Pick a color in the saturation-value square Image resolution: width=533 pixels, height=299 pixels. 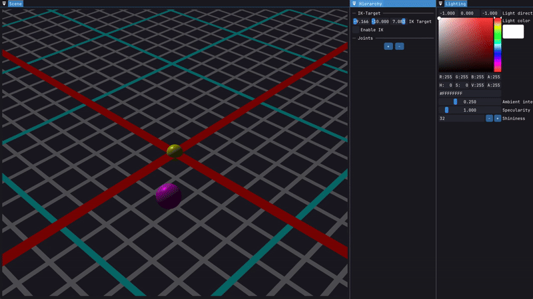[x=466, y=45]
